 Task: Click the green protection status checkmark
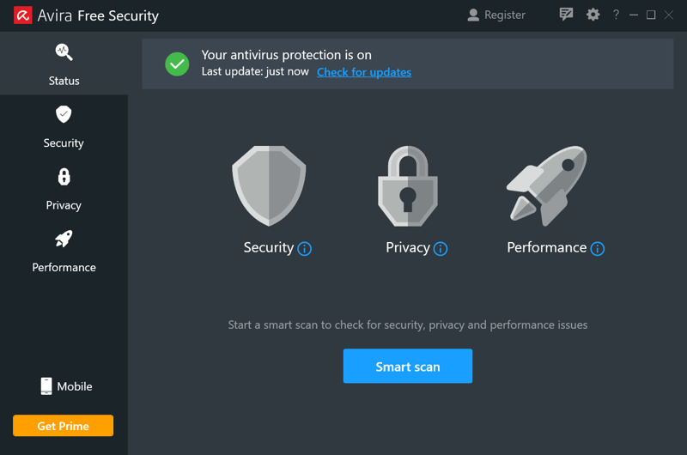[177, 64]
